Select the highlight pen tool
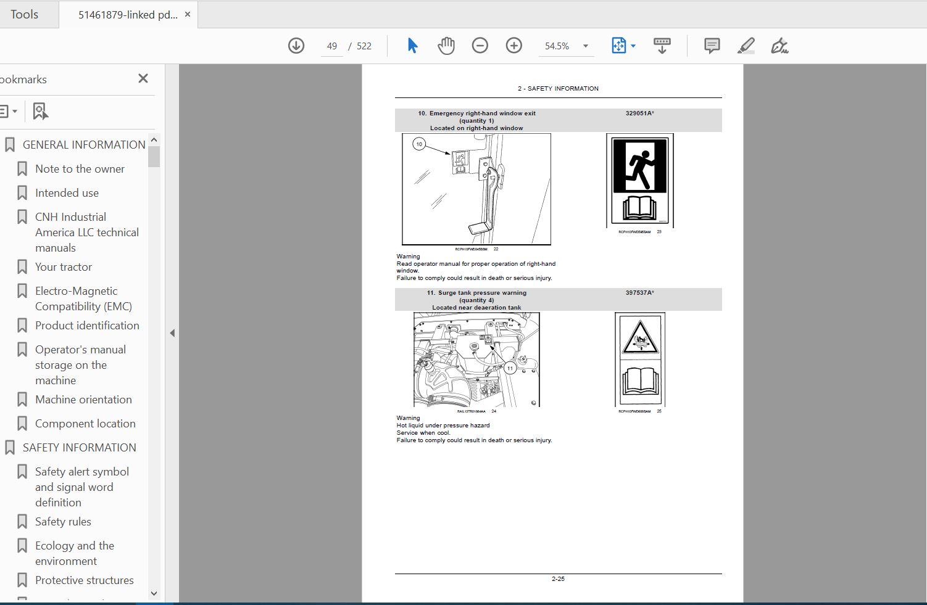Image resolution: width=927 pixels, height=605 pixels. click(746, 46)
